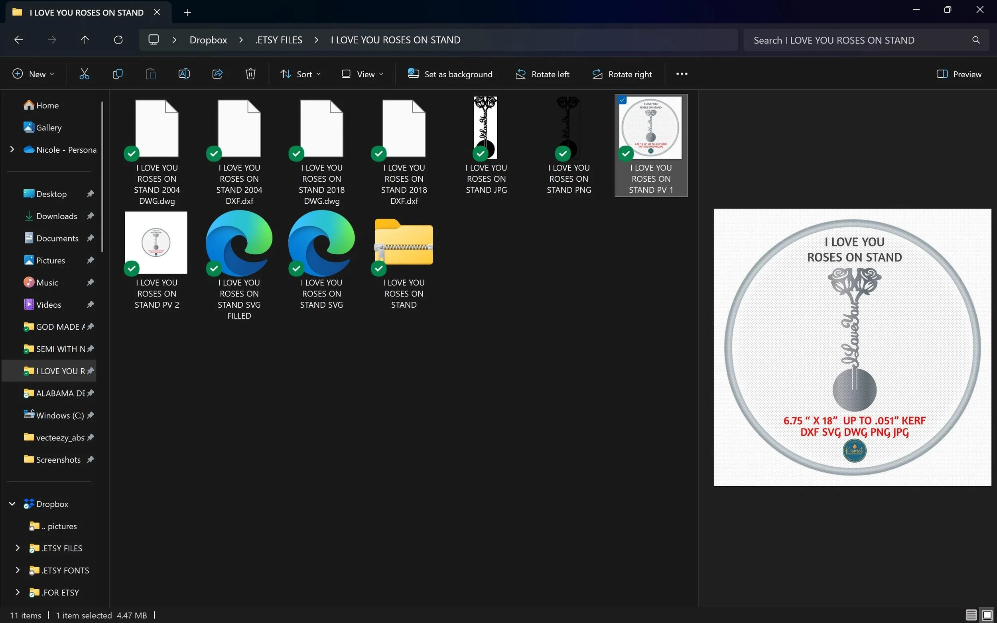
Task: Go up one folder level
Action: 85,40
